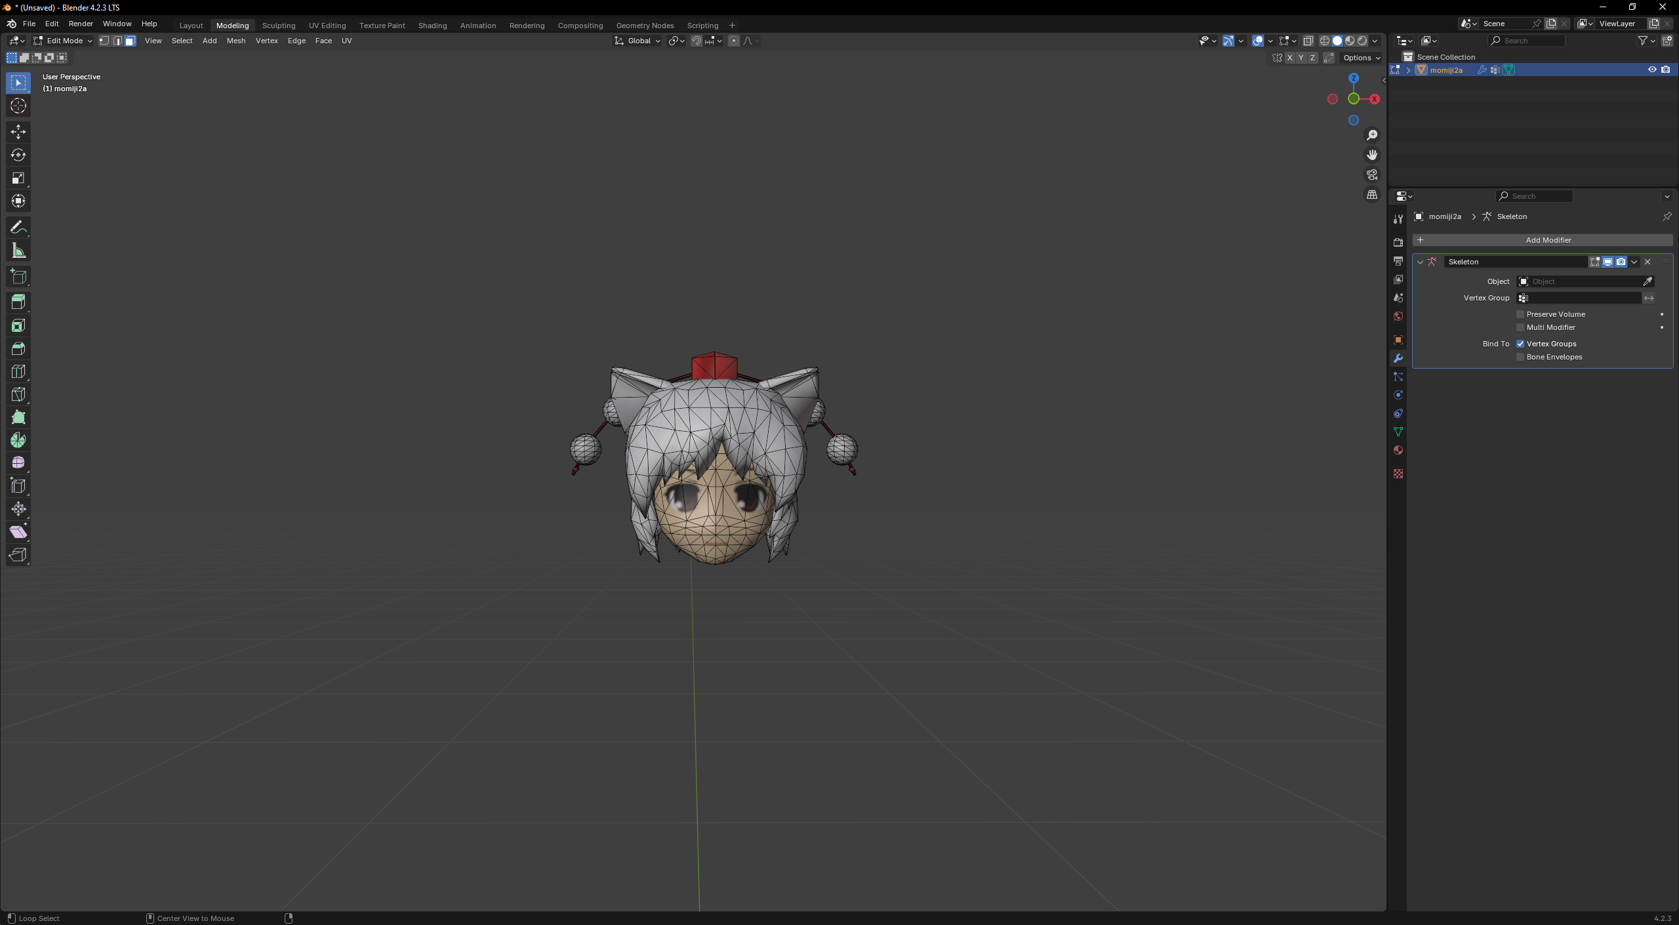
Task: Click the camera view icon
Action: point(1372,175)
